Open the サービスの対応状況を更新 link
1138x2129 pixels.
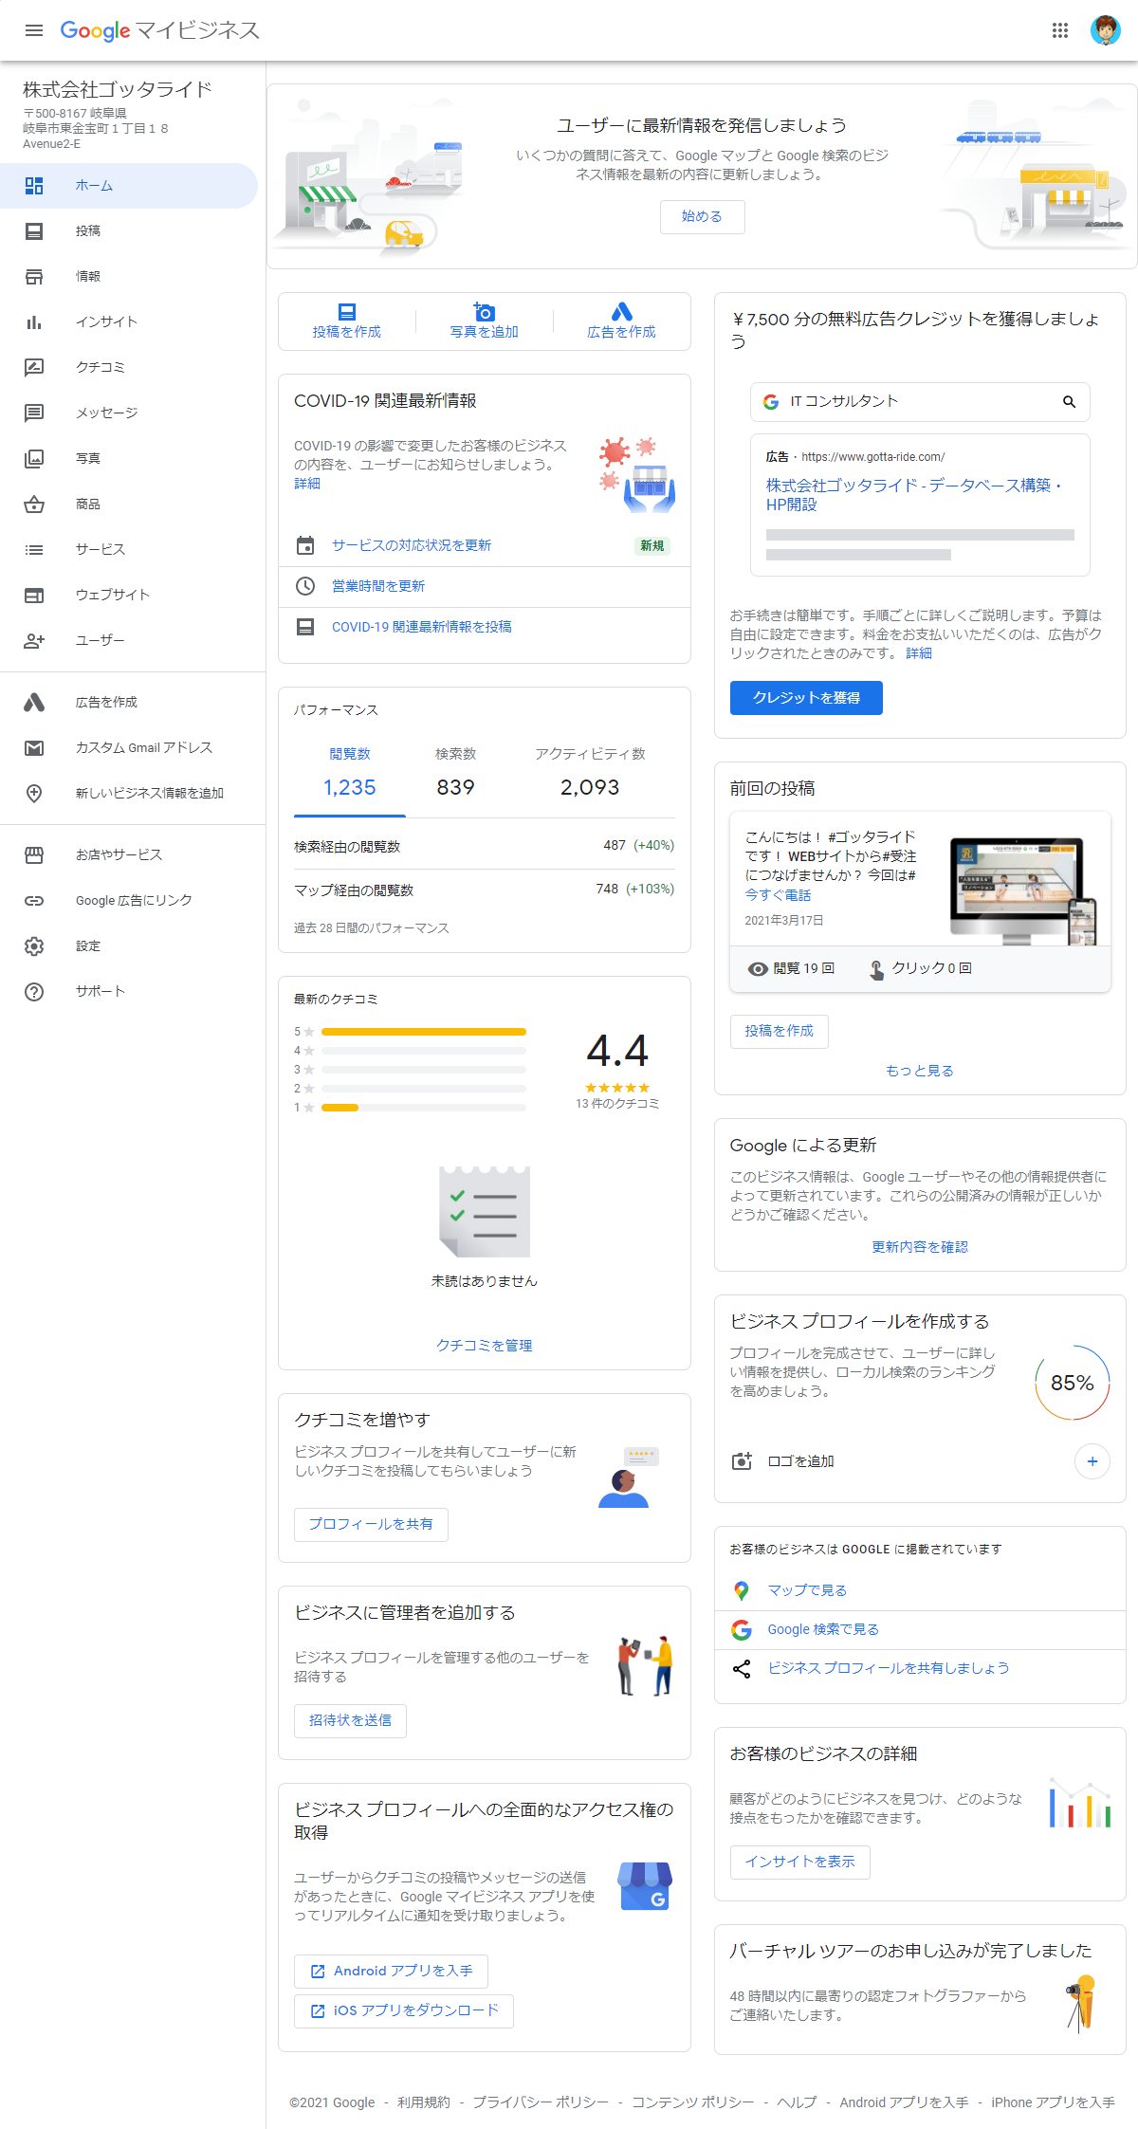click(x=412, y=545)
